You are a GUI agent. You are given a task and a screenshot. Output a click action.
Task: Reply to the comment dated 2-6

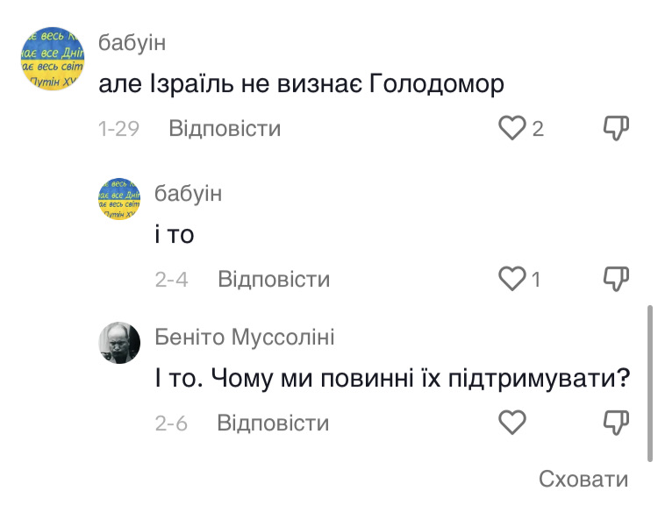273,423
